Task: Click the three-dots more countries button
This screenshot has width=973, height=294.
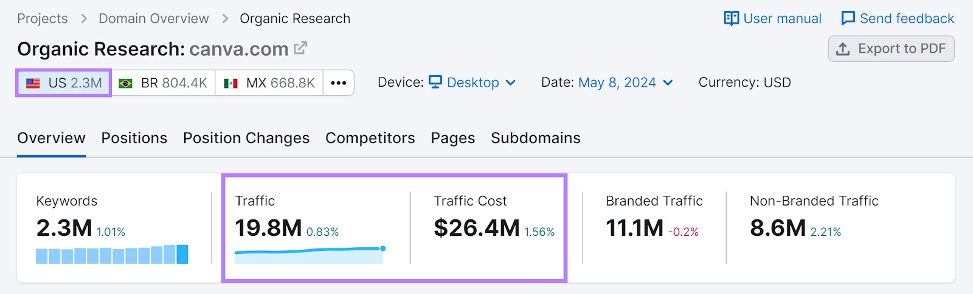Action: [x=339, y=83]
